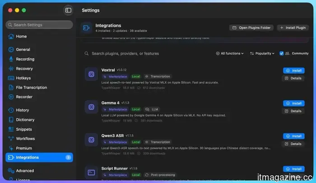Viewport: 316px width, 183px height.
Task: Switch to Recording settings
Action: pyautogui.click(x=39, y=59)
